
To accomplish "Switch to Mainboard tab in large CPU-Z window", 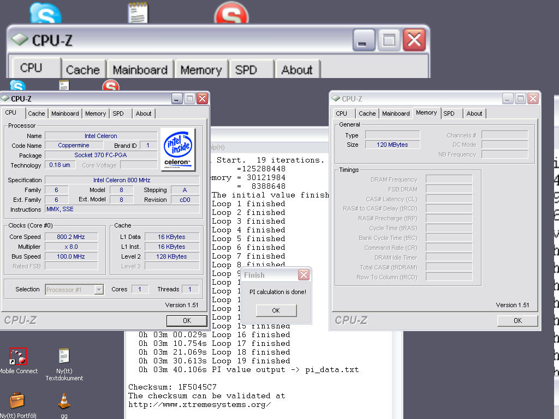I will point(140,69).
